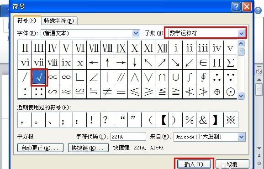Select the summation symbol ∑
The width and height of the screenshot is (264, 169).
point(230,62)
